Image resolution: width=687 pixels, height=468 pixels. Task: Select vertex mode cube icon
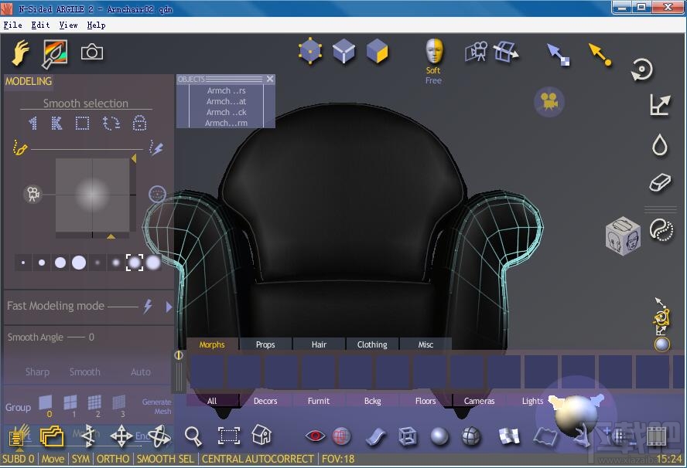click(x=310, y=51)
